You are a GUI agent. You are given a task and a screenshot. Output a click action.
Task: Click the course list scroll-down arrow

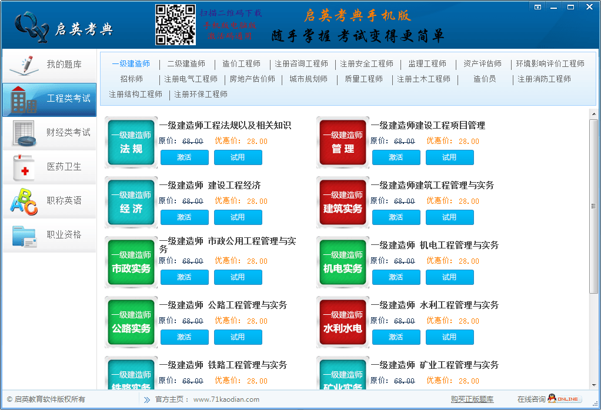594,385
